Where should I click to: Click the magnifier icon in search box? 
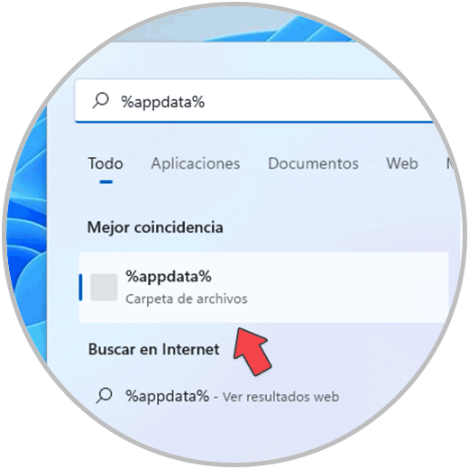point(100,101)
